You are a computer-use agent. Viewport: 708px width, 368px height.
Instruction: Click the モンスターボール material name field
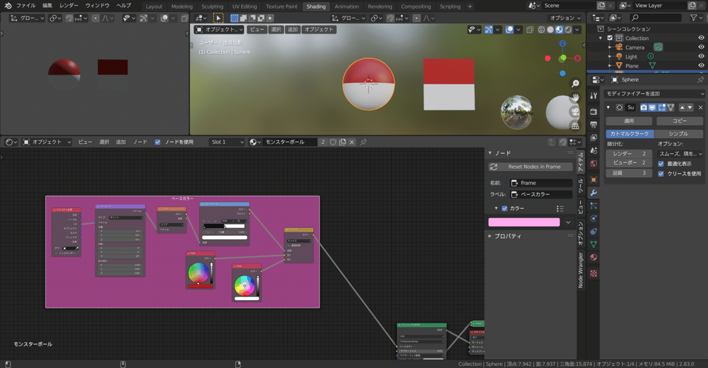(290, 142)
